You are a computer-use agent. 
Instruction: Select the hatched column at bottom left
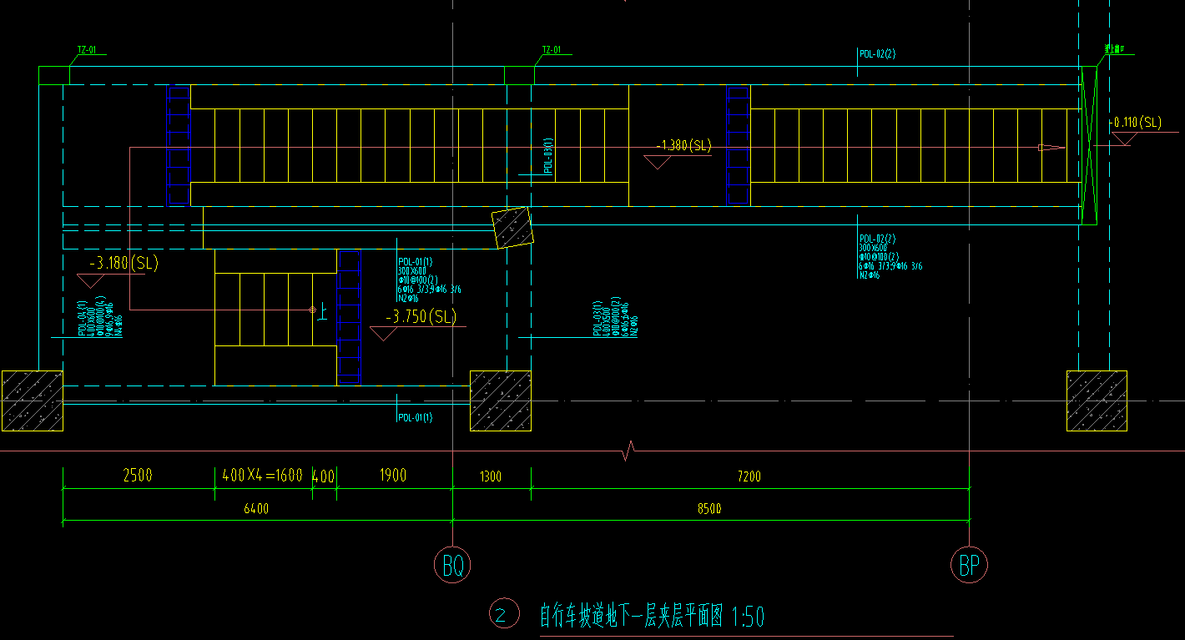32,401
